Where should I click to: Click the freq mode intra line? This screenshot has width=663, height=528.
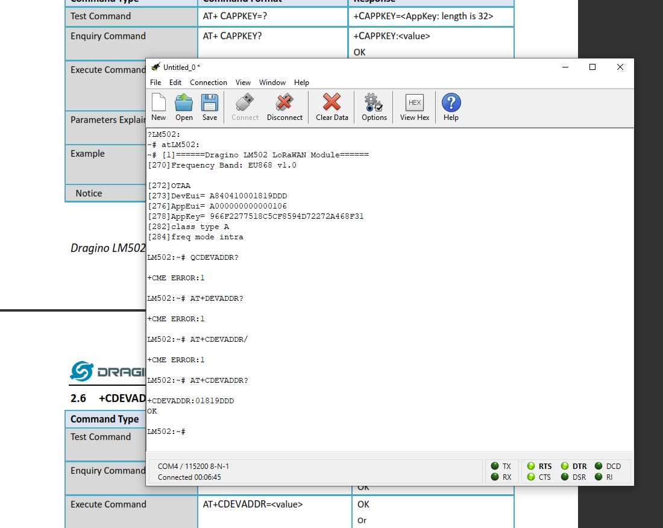195,237
